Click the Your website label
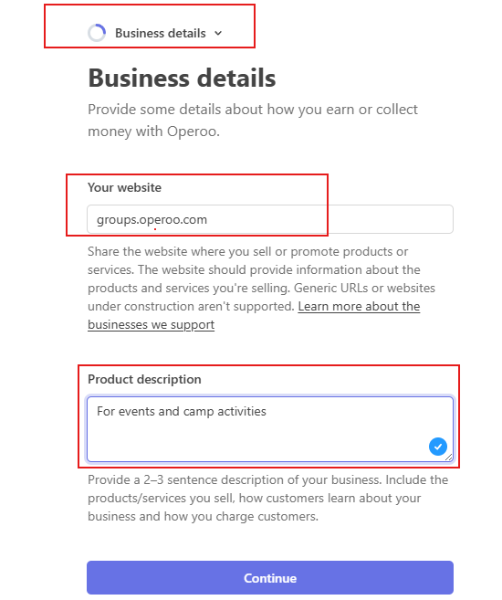The width and height of the screenshot is (502, 600). [x=124, y=187]
